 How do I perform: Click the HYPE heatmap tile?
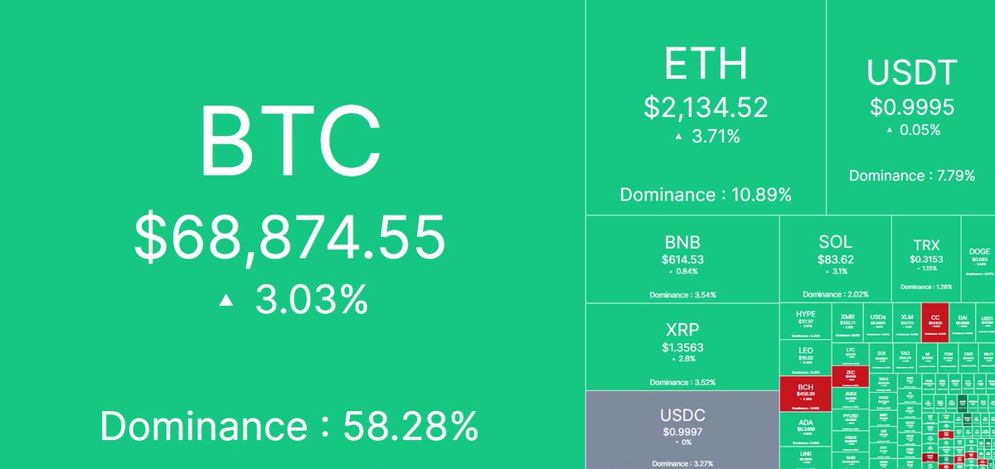806,322
